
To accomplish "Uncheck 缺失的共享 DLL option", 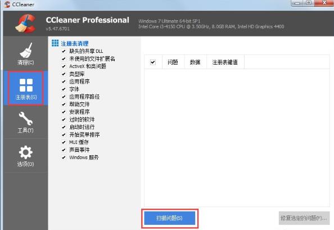I will [x=64, y=51].
